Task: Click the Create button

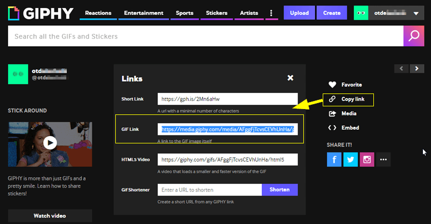Action: [x=332, y=13]
